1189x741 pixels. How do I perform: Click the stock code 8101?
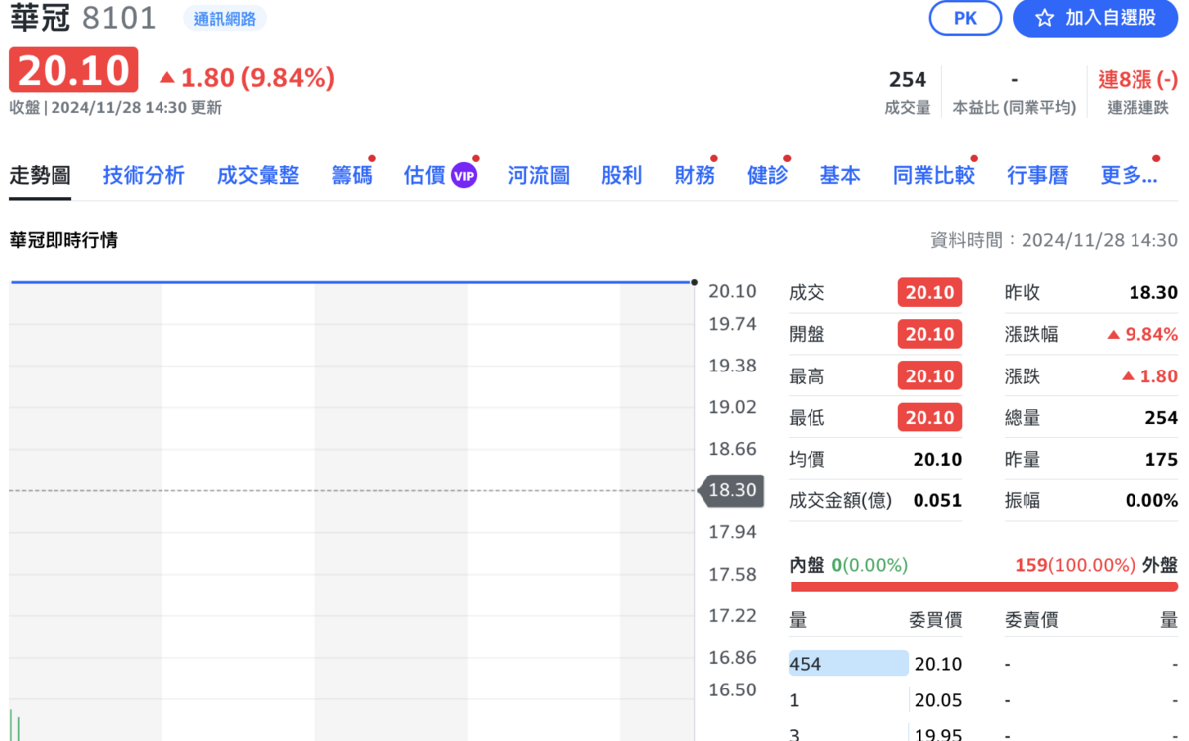coord(119,18)
